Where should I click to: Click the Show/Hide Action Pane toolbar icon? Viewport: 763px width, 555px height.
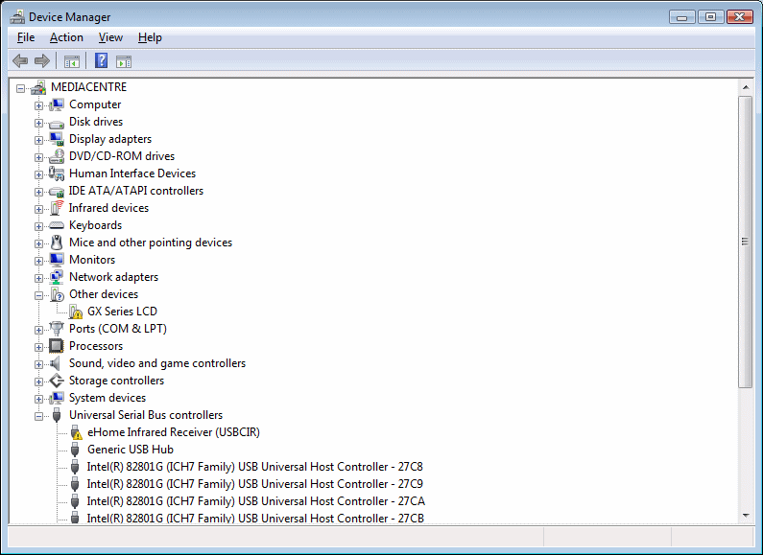124,61
